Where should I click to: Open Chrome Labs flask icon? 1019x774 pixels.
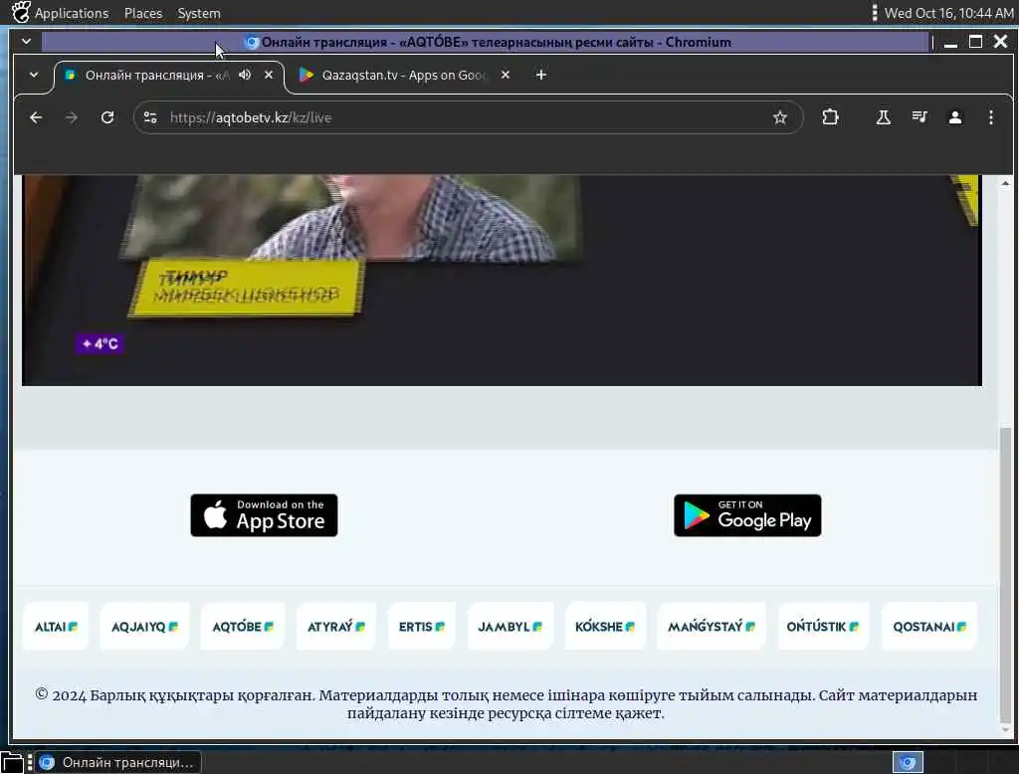tap(884, 117)
